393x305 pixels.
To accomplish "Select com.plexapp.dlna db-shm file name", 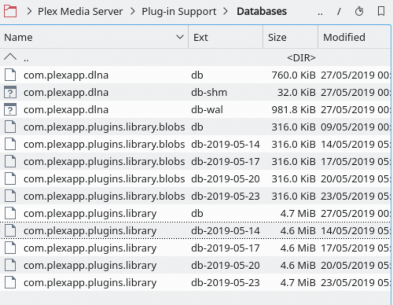I will tap(66, 93).
